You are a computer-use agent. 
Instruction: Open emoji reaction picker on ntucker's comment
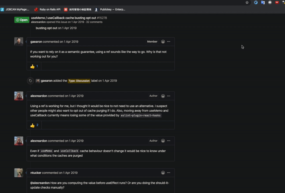pyautogui.click(x=163, y=173)
